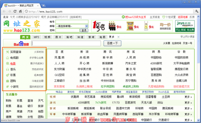Switch to the 地图 search tab
Viewport: 201px width, 123px height.
[103, 37]
